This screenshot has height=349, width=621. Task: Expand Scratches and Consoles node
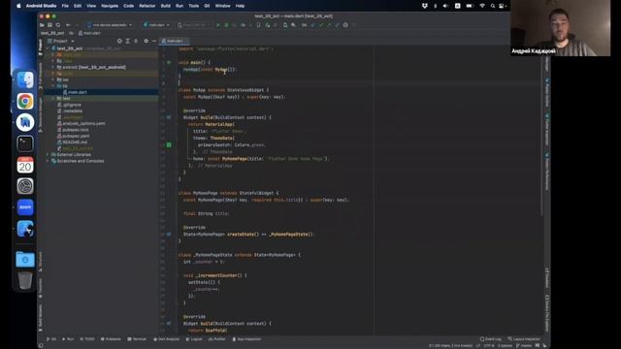click(49, 161)
